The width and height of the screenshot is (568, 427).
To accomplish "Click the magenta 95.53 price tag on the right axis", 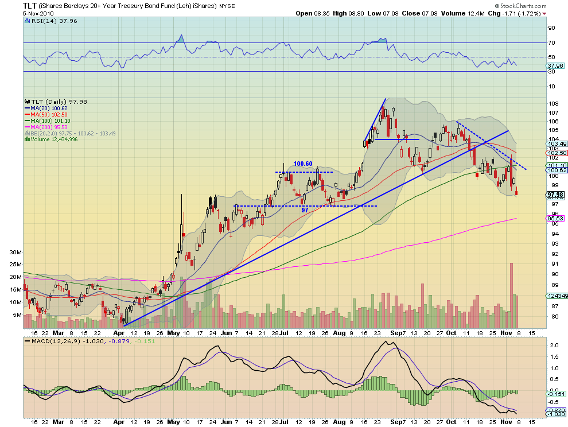I will coord(555,218).
